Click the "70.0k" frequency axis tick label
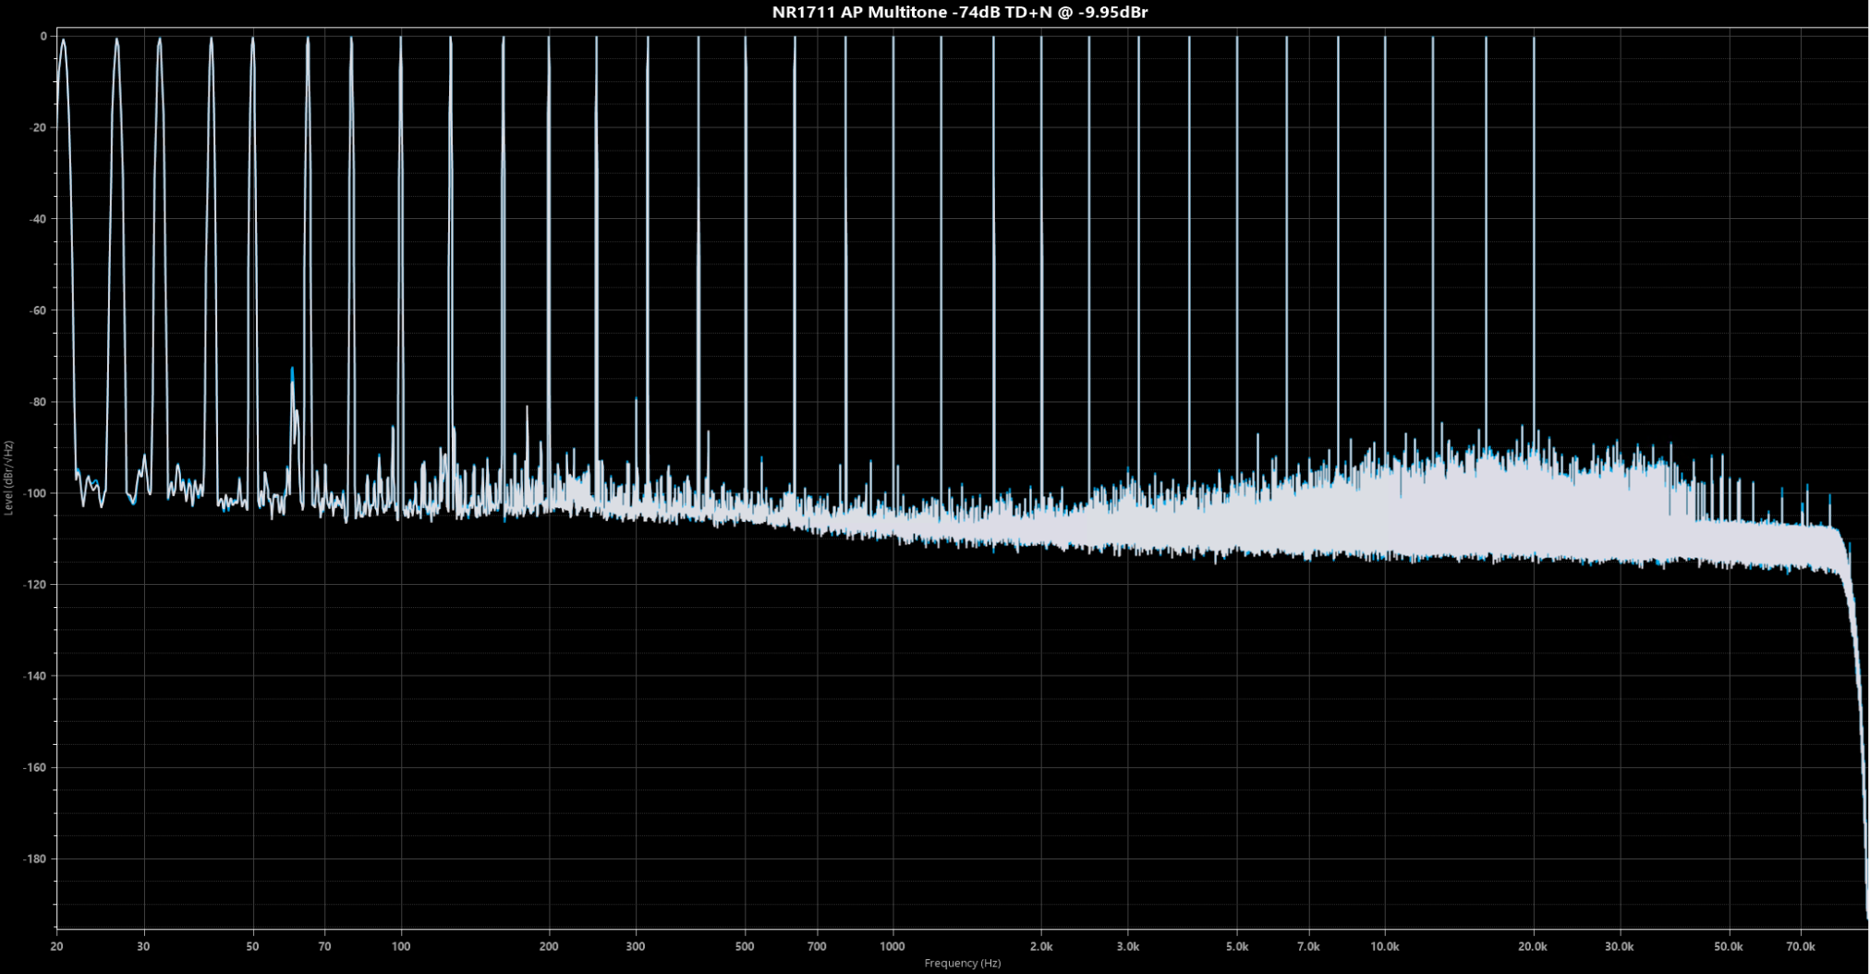The width and height of the screenshot is (1870, 974). (1801, 946)
